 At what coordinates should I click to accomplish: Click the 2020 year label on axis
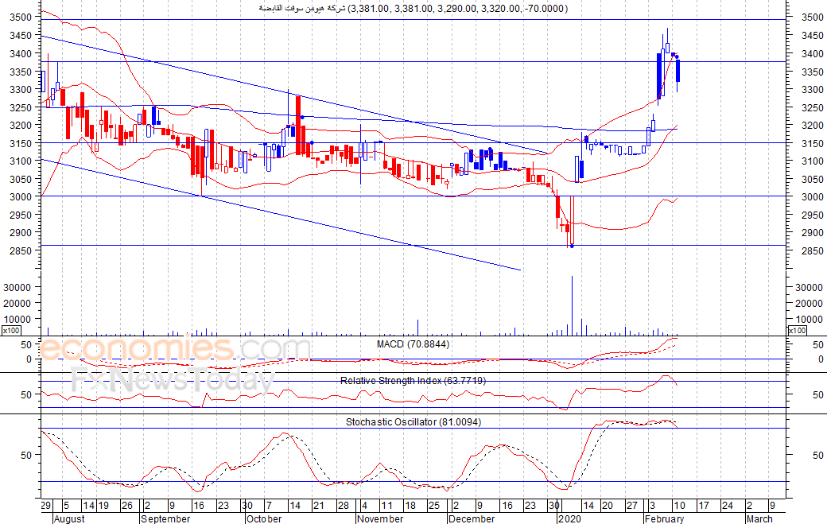tap(569, 518)
